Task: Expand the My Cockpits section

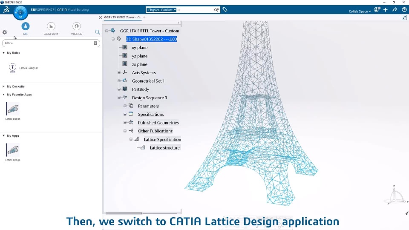Action: [4, 86]
